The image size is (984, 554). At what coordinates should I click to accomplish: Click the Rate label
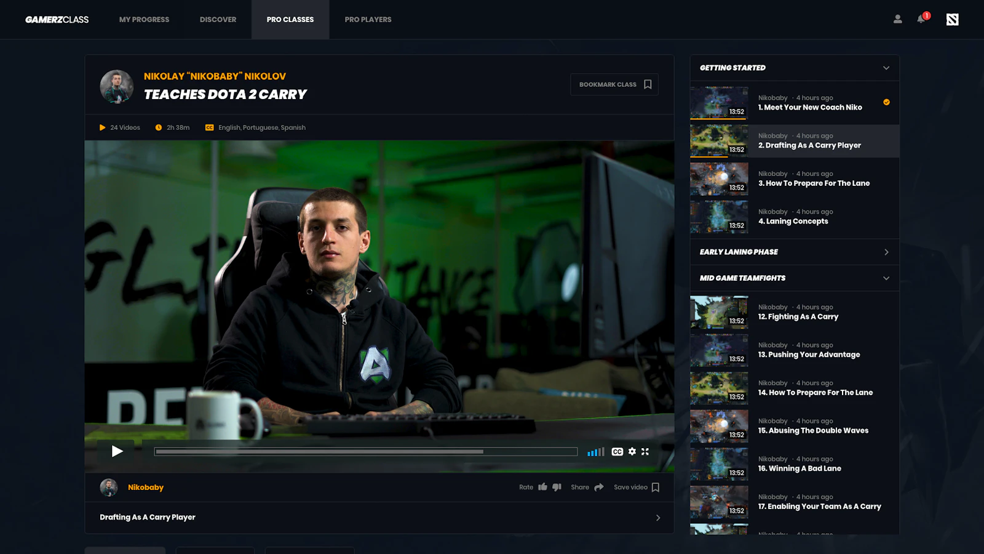tap(526, 488)
